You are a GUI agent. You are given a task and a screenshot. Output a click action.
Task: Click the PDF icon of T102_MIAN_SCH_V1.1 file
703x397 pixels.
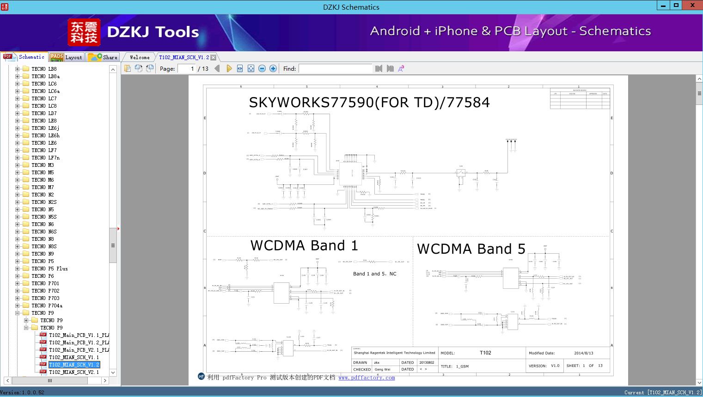click(x=43, y=357)
